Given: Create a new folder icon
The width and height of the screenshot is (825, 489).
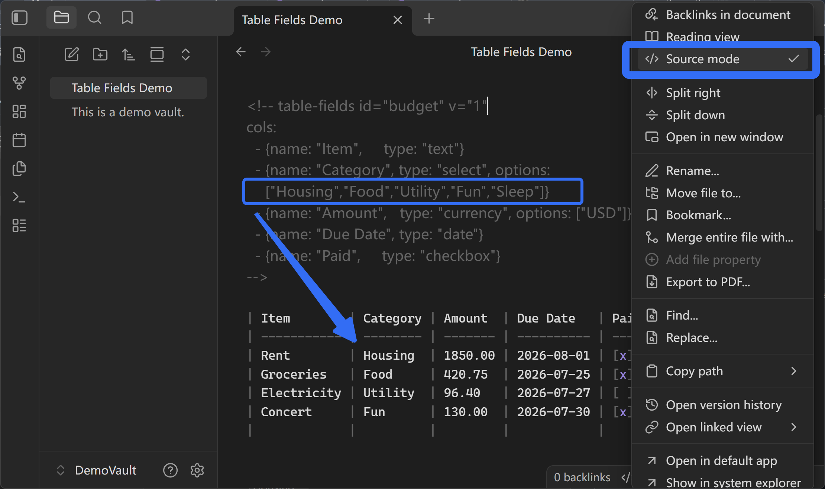Looking at the screenshot, I should [100, 55].
